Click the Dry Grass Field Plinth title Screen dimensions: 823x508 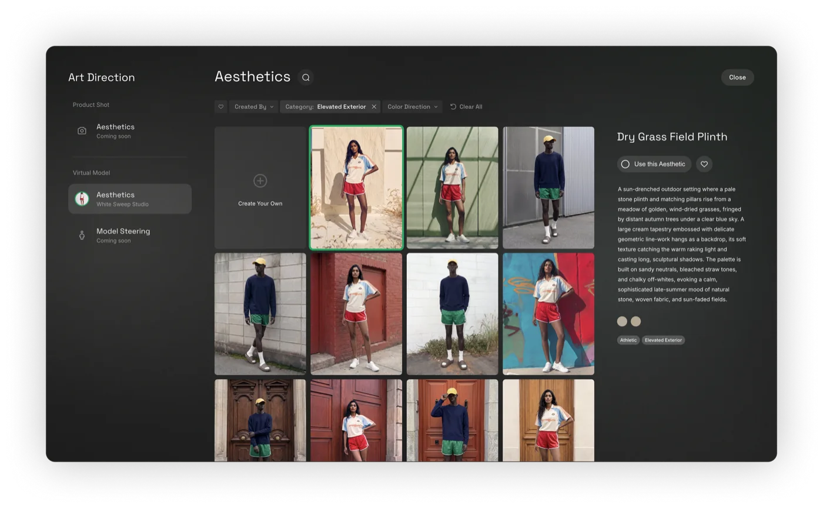point(672,136)
